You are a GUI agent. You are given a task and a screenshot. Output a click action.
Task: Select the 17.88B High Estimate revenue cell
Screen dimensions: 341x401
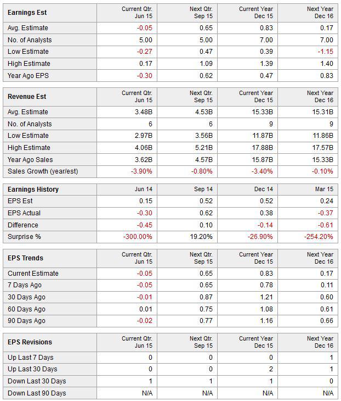tap(263, 148)
